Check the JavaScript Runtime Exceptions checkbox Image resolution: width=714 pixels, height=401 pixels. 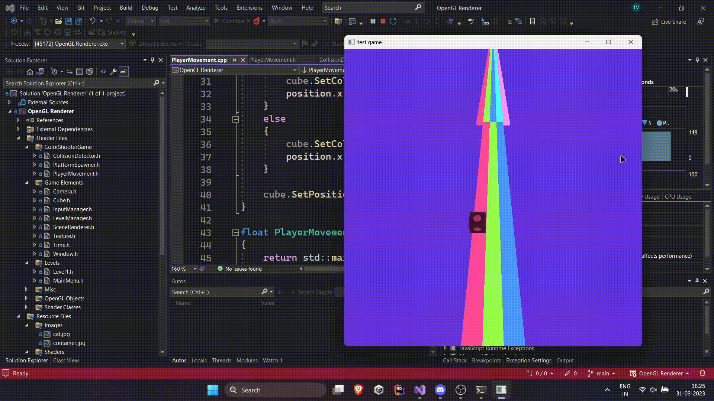click(453, 348)
